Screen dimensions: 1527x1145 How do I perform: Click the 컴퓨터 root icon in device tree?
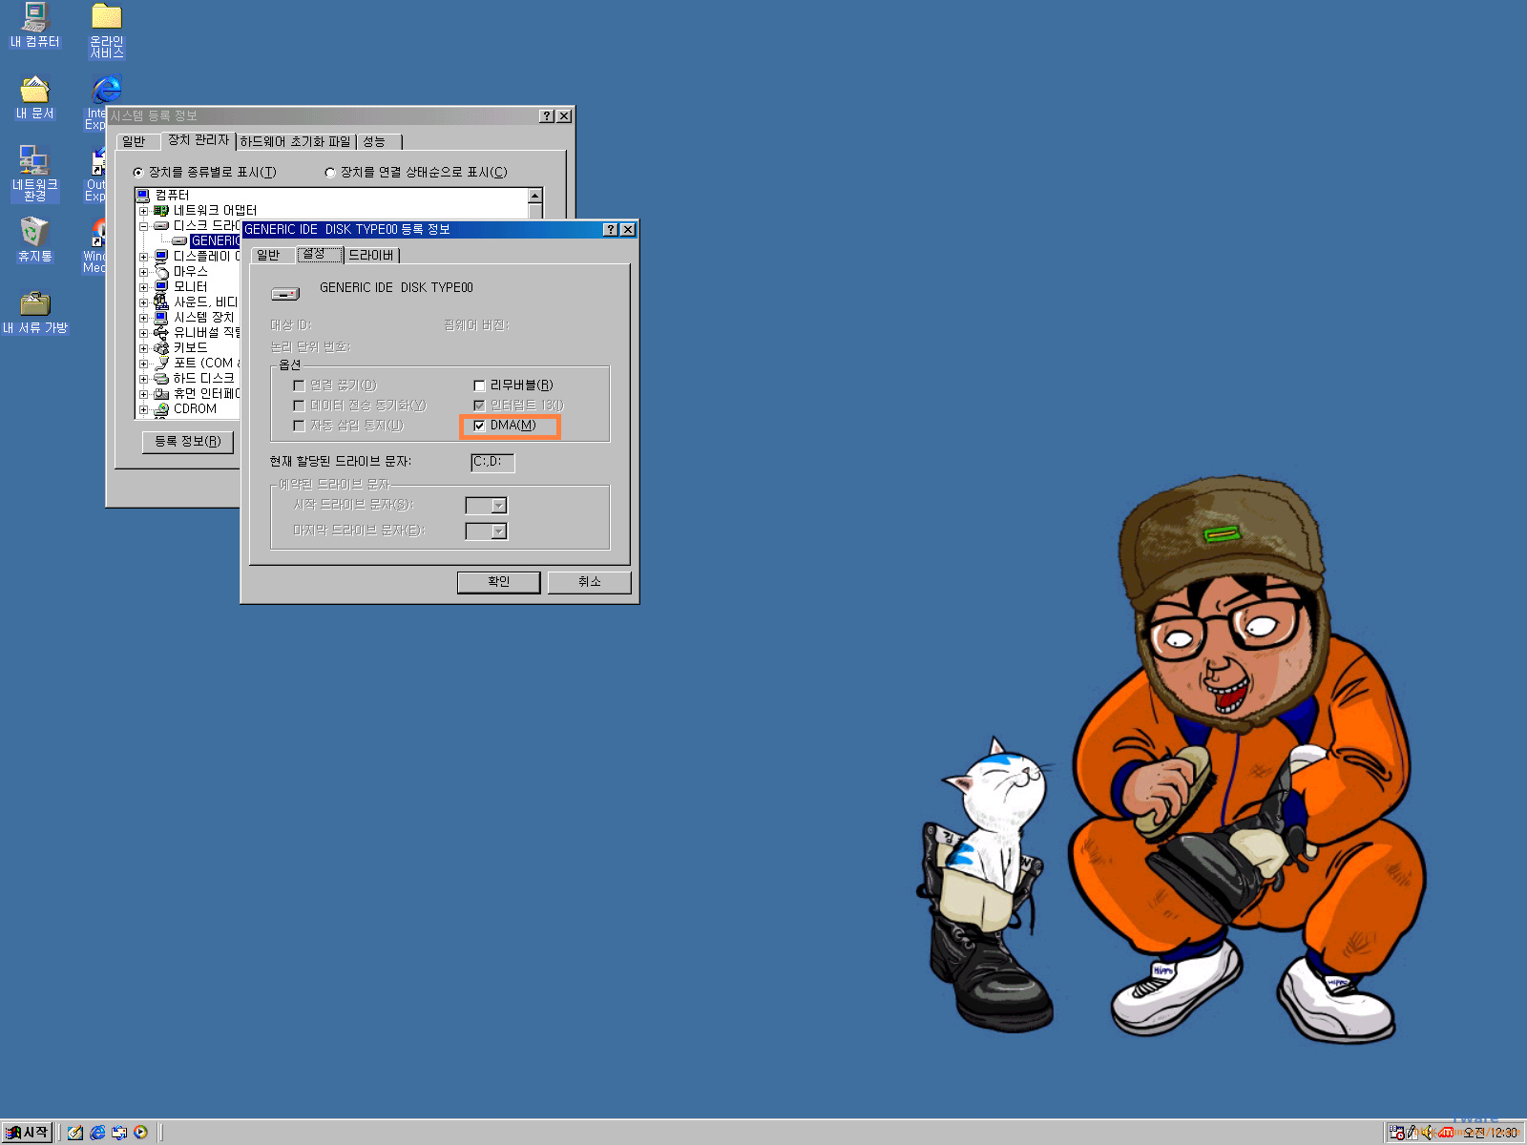click(x=143, y=195)
